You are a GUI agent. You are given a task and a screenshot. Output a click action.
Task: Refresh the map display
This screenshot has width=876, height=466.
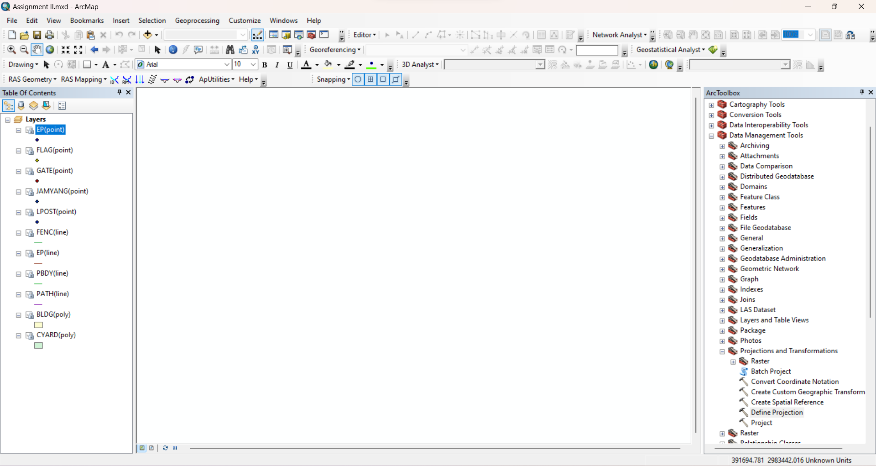pos(165,448)
